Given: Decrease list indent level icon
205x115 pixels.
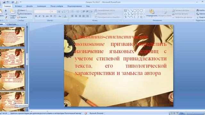Looking at the screenshot, I should click(83, 11).
